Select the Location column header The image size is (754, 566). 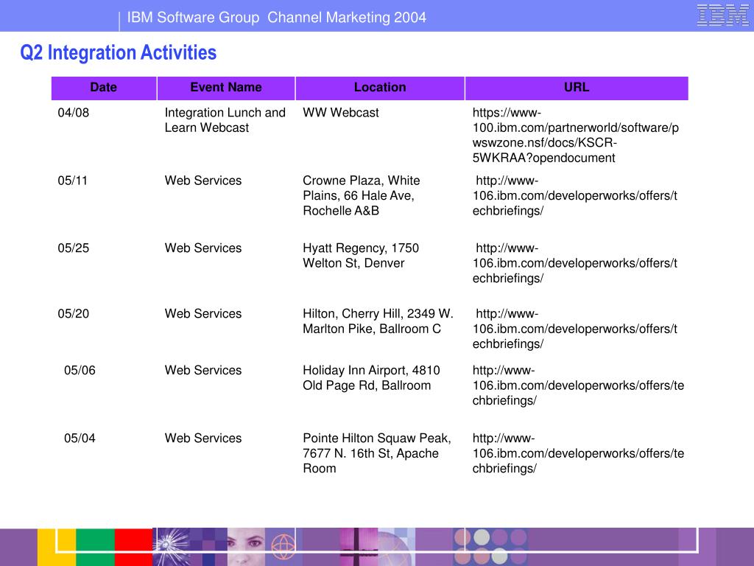click(380, 88)
